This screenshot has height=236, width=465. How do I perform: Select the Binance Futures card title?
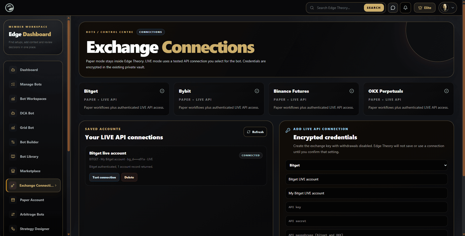(x=291, y=91)
